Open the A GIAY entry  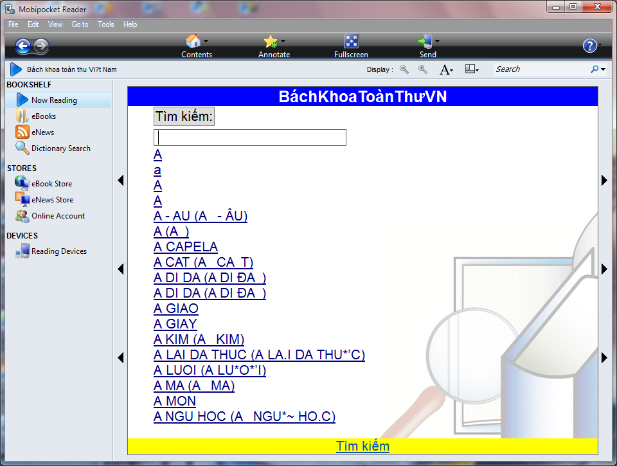[x=175, y=324]
